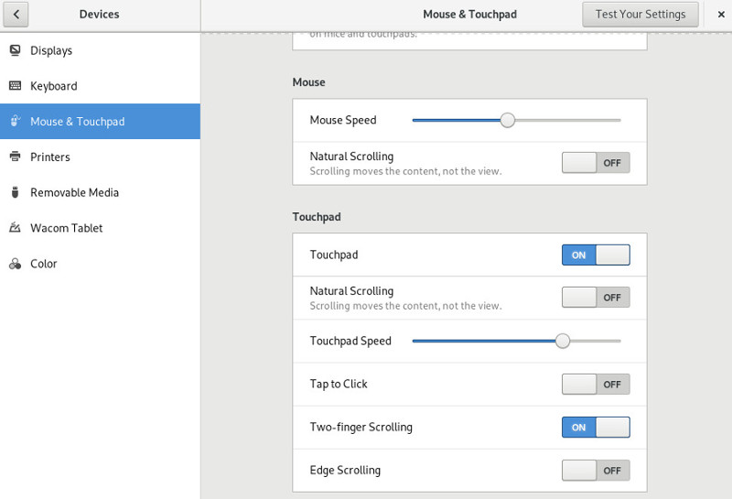
Task: Click the Color circles icon
Action: coord(15,264)
